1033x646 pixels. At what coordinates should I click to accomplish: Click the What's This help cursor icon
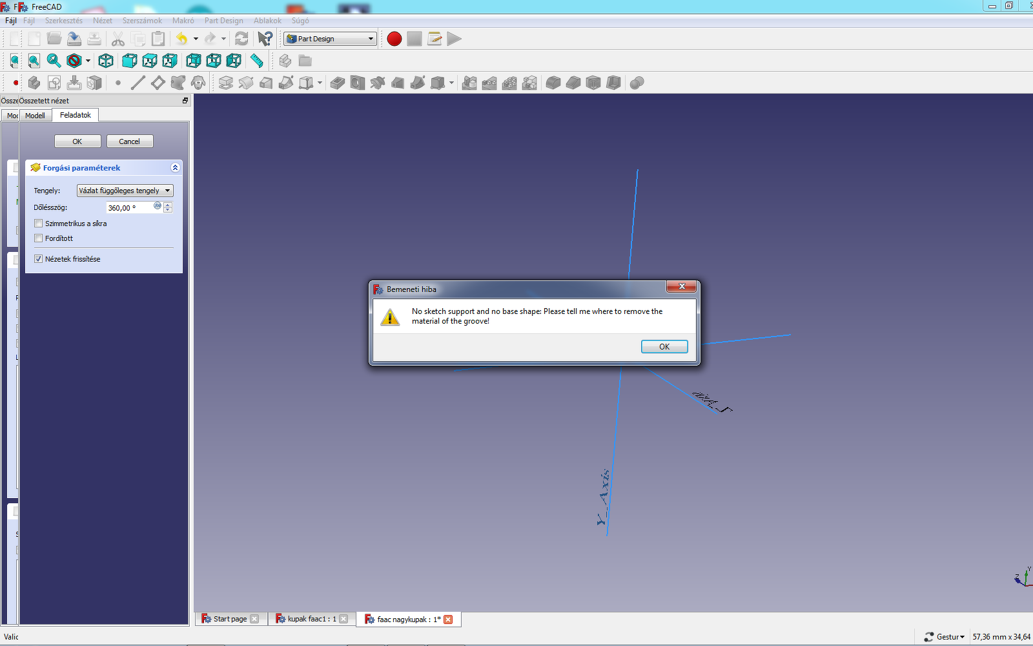coord(265,39)
